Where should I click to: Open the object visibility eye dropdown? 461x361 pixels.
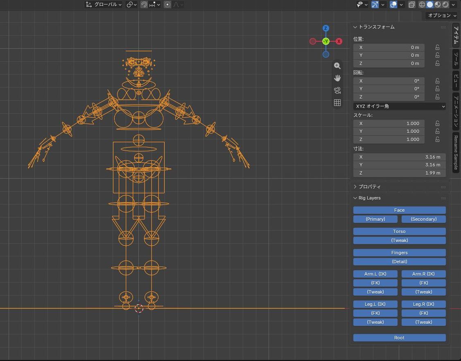pyautogui.click(x=362, y=4)
